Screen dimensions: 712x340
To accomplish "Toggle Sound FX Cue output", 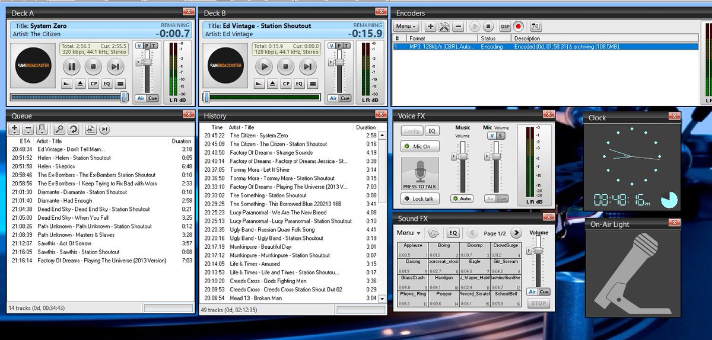I will click(544, 291).
